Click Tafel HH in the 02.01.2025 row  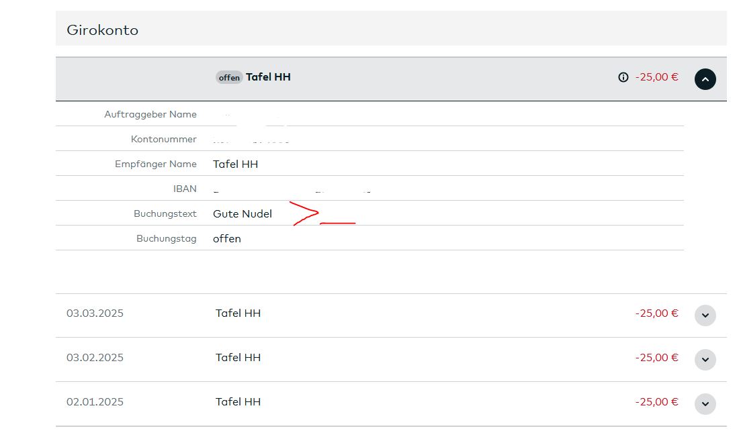pos(238,401)
